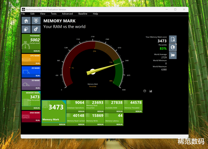208x149 pixels.
Task: Minimize the PerformanceTest window
Action: (167, 10)
